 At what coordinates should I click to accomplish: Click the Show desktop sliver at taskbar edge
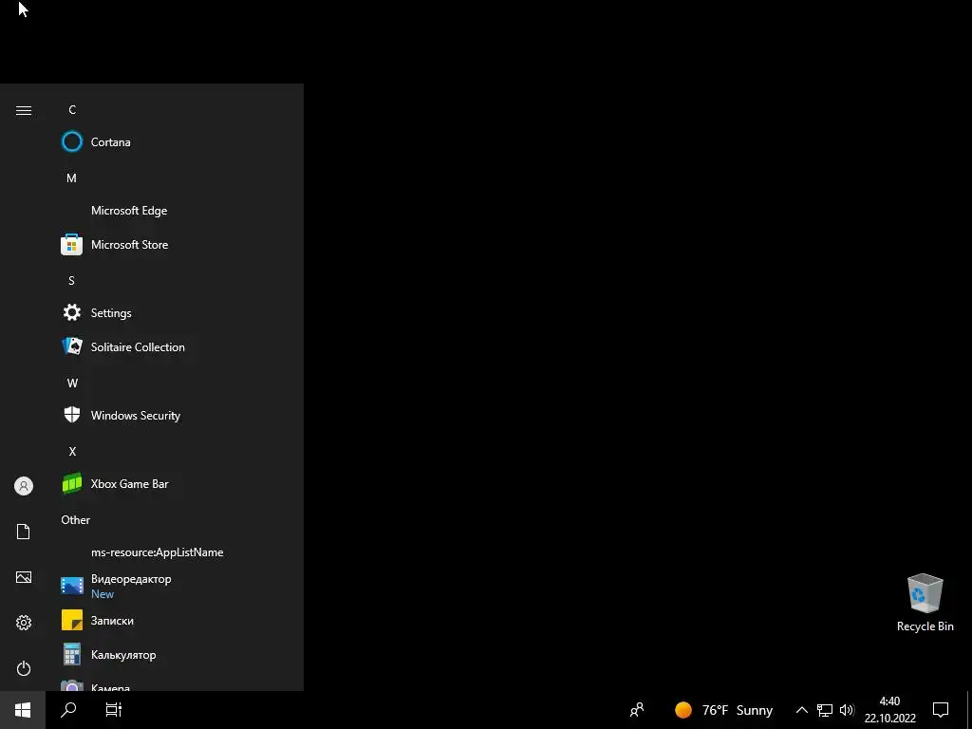point(969,710)
